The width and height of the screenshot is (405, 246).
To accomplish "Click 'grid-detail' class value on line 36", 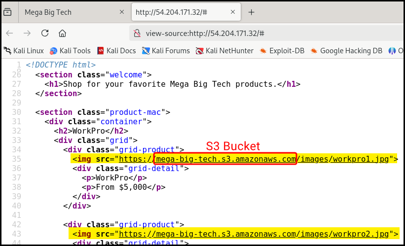I will [x=154, y=168].
